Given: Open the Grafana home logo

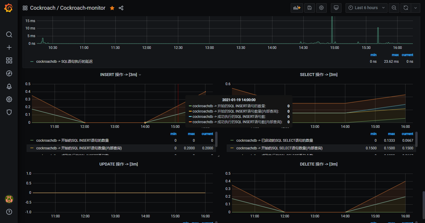Looking at the screenshot, I should [9, 8].
